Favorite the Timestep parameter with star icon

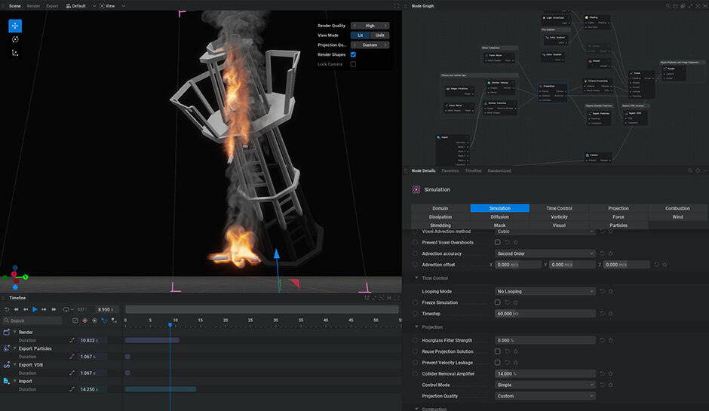click(x=610, y=313)
